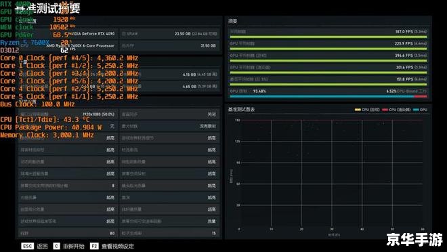Click the 6.52% CPU-Bound value

[391, 91]
